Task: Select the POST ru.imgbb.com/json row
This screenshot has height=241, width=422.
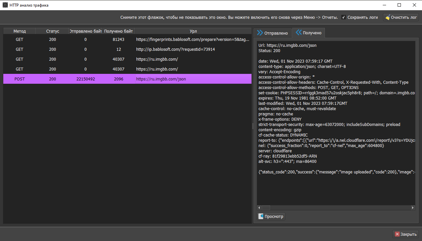Action: [x=127, y=79]
